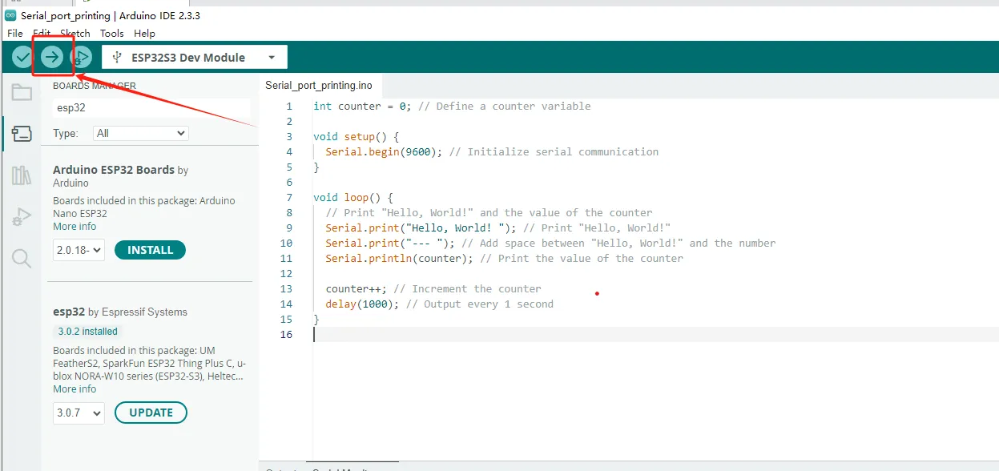Click the Serial.begin(9600) code line
Image resolution: width=999 pixels, height=471 pixels.
[492, 151]
